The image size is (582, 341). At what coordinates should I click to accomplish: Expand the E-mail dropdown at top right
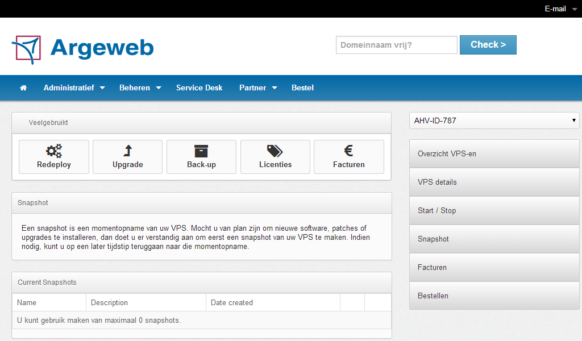[560, 9]
